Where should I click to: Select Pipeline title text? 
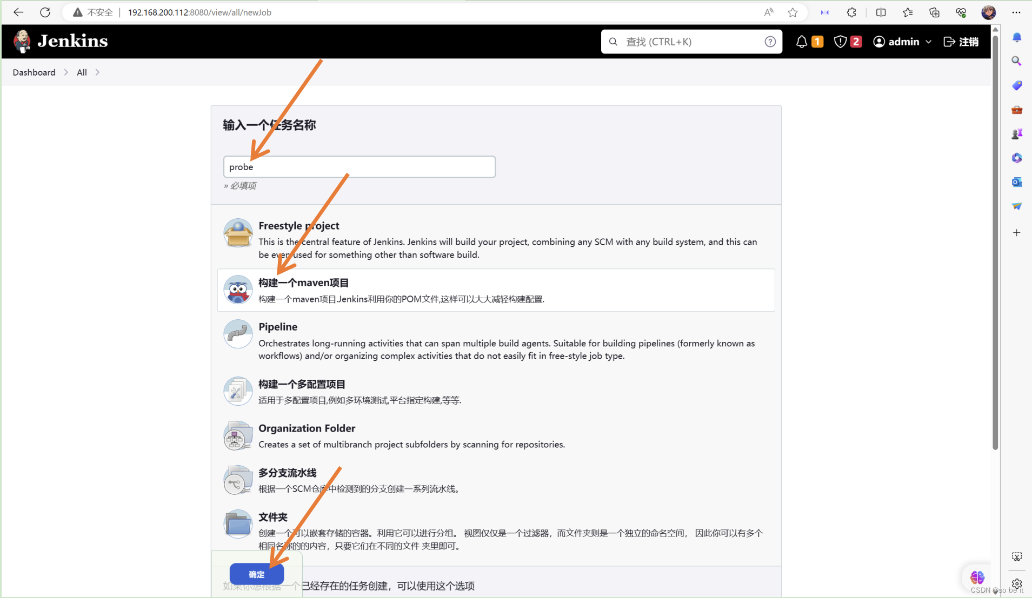pos(278,327)
